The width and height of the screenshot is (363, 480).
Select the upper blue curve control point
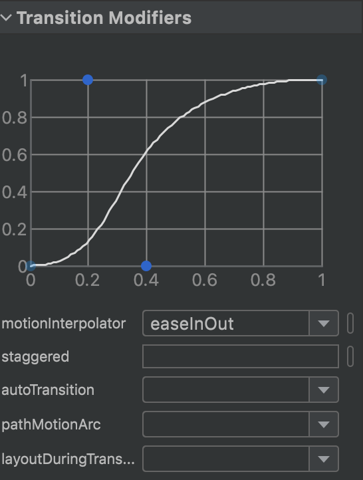[x=88, y=80]
